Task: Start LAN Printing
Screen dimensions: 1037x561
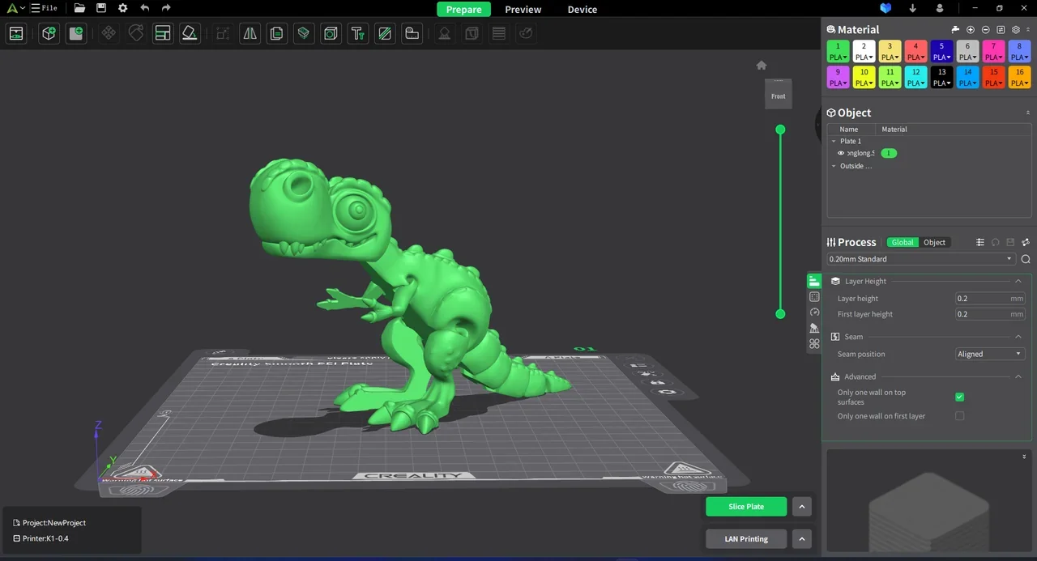Action: 745,538
